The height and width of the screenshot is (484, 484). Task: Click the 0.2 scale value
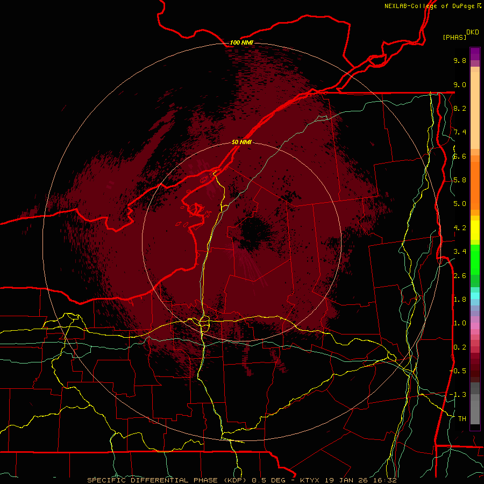tap(460, 347)
